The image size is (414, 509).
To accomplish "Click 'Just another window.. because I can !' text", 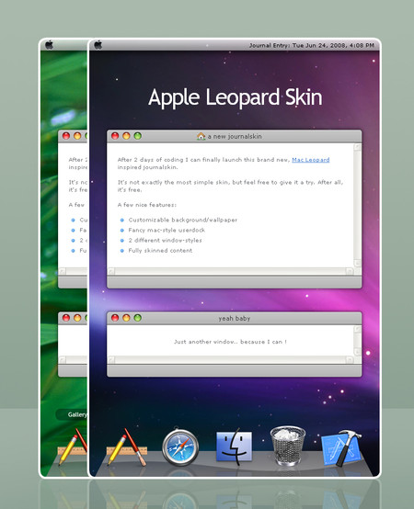I will (x=230, y=342).
